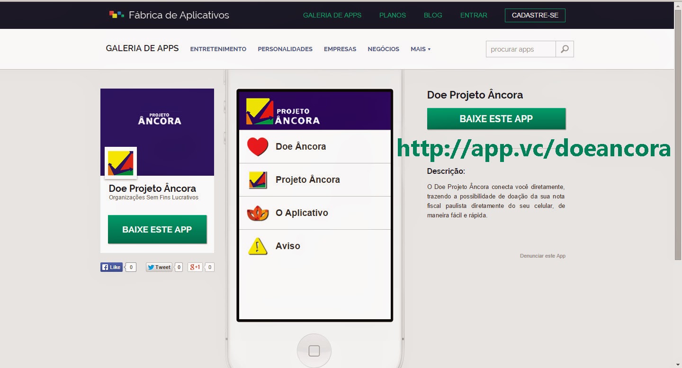Select the PERSONALIDADES category

[285, 49]
